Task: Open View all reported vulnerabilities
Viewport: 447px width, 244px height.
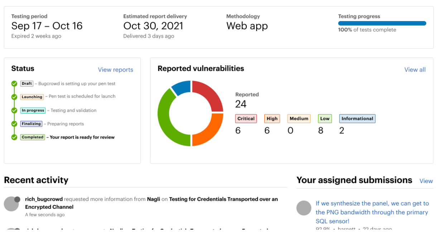Action: 415,70
